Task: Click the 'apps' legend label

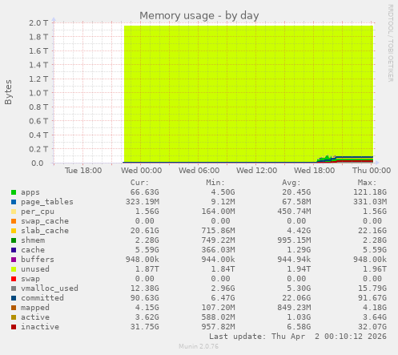Action: click(30, 192)
